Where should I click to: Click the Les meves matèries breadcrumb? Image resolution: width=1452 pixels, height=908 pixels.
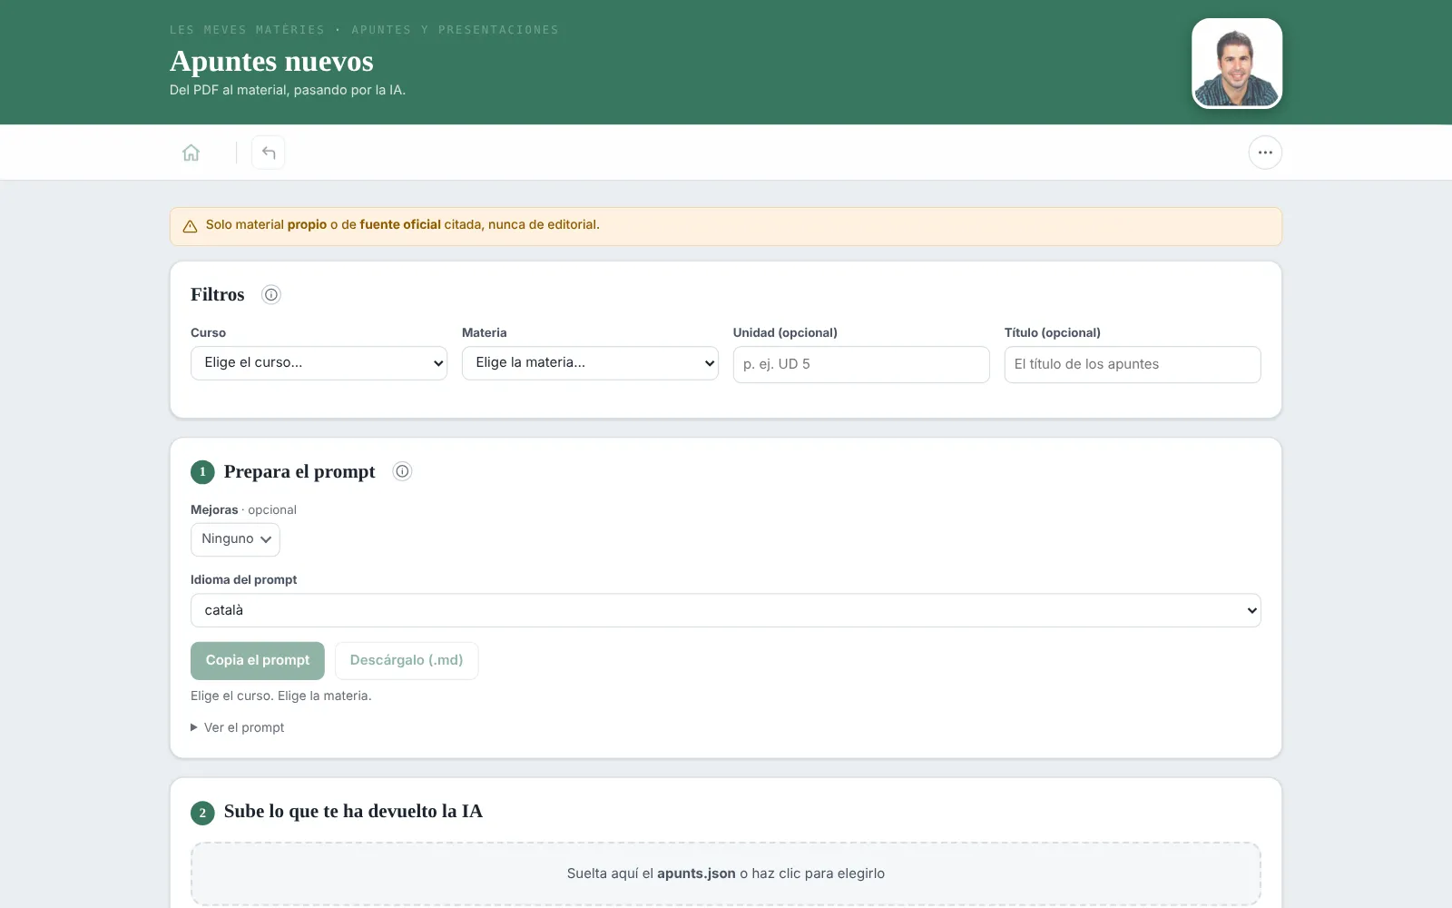click(x=247, y=30)
